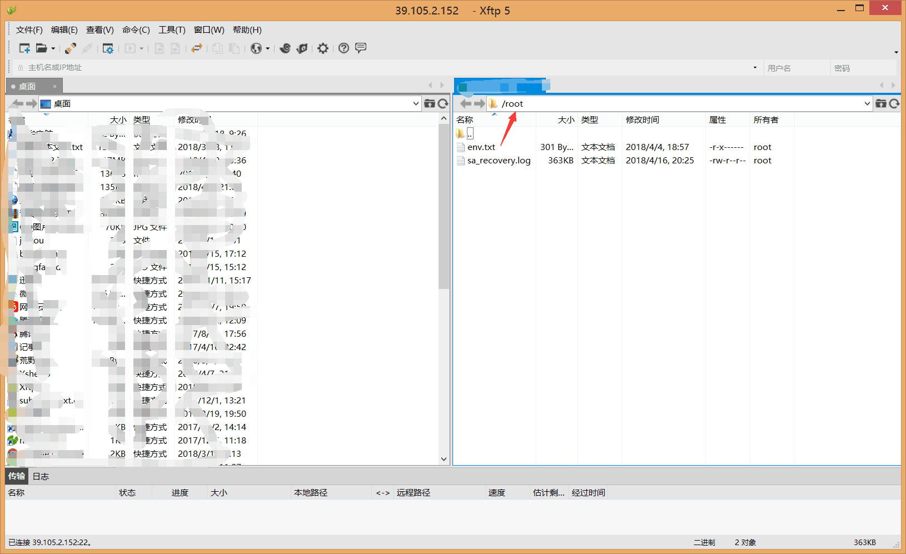Click the globe encoding icon
The width and height of the screenshot is (906, 554).
point(256,48)
